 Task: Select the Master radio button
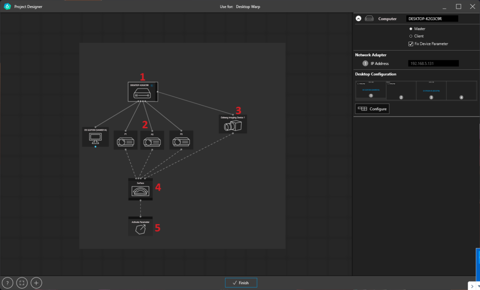pyautogui.click(x=411, y=29)
